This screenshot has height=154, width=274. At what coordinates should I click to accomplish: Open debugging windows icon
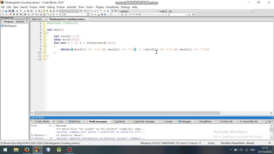(x=112, y=11)
